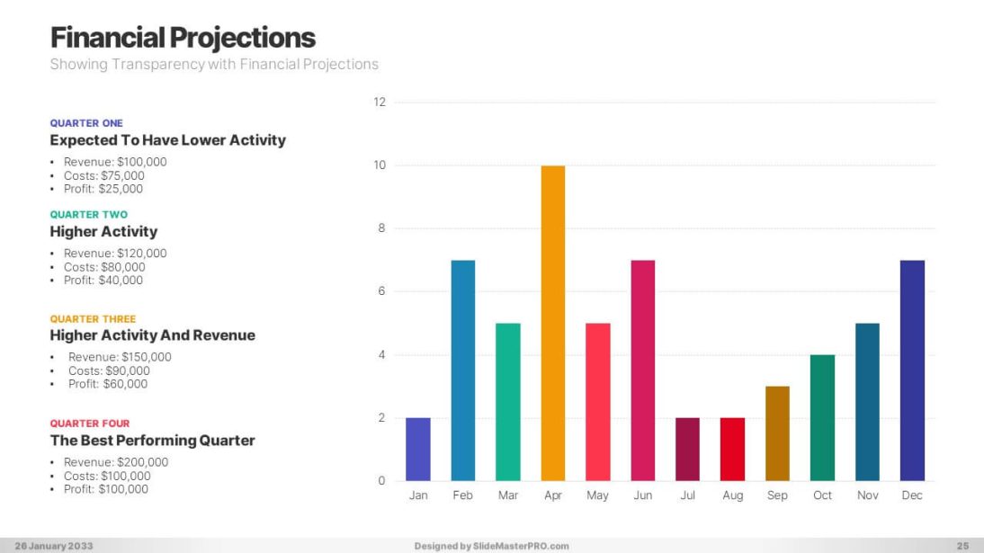The width and height of the screenshot is (984, 553).
Task: Select the QUARTER TWO label
Action: point(89,215)
